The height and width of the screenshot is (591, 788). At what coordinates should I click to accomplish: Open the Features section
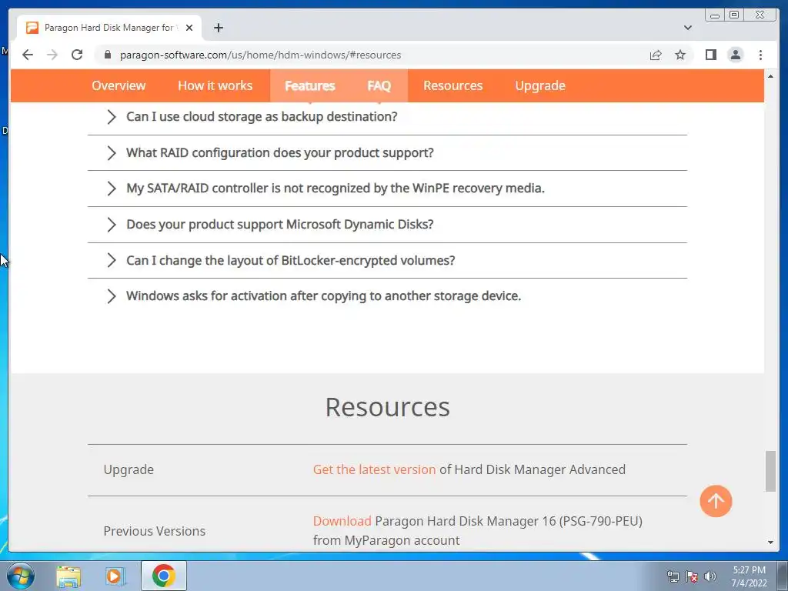(309, 86)
